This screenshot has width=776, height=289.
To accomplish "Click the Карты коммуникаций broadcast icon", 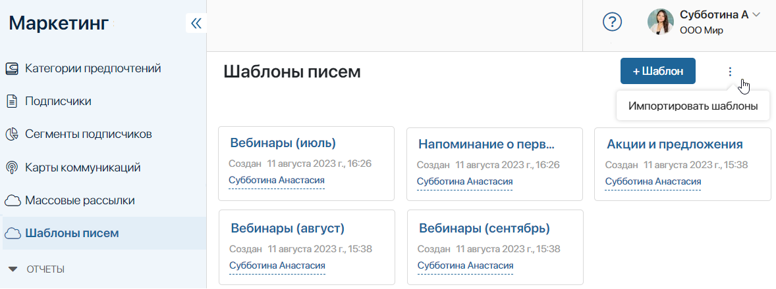I will pyautogui.click(x=11, y=167).
